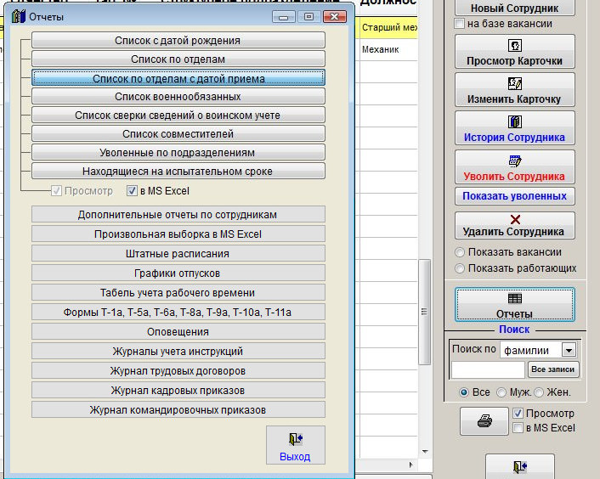The height and width of the screenshot is (479, 600).
Task: Open Произвольная выборка в MS Excel
Action: click(178, 234)
